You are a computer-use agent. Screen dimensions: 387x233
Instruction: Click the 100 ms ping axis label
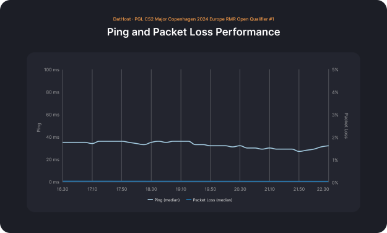click(51, 69)
